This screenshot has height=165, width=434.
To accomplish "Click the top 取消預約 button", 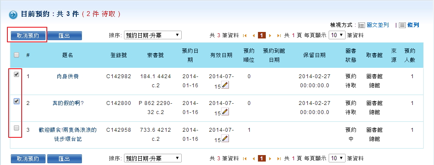I will pyautogui.click(x=28, y=36).
